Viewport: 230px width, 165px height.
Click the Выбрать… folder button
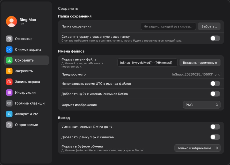pyautogui.click(x=209, y=26)
